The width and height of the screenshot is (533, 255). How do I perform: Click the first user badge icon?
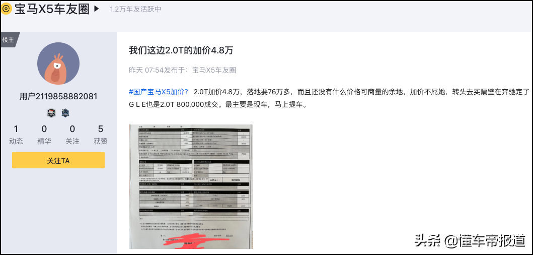click(51, 113)
